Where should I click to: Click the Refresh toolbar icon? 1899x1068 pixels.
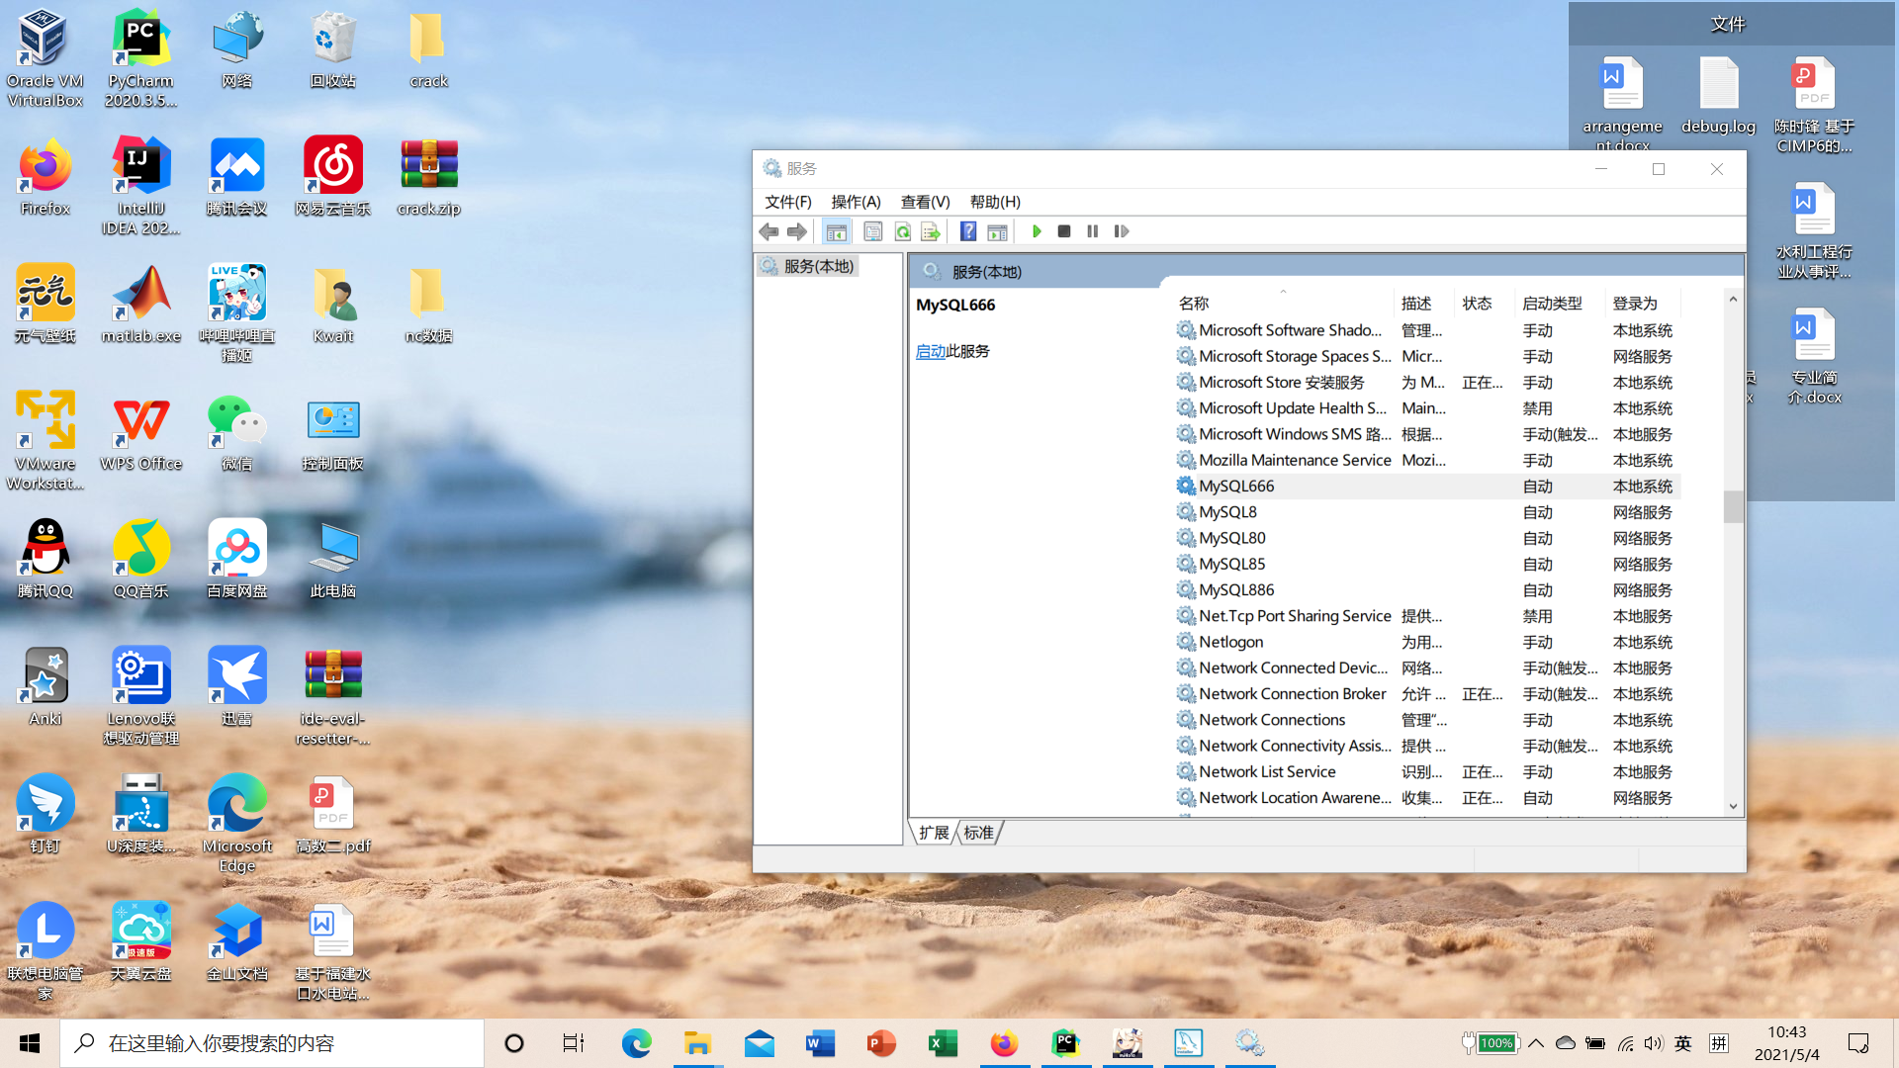pos(902,231)
